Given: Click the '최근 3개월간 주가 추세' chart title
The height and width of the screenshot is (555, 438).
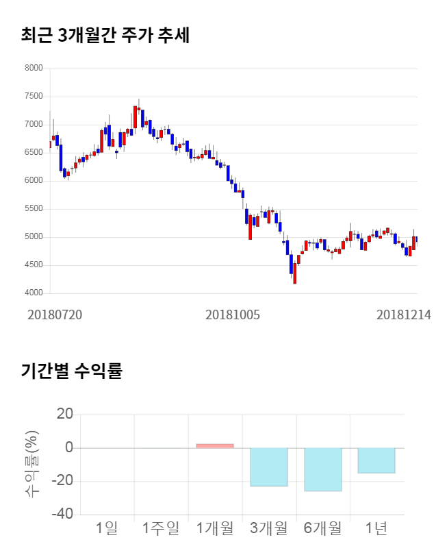Looking at the screenshot, I should (105, 36).
